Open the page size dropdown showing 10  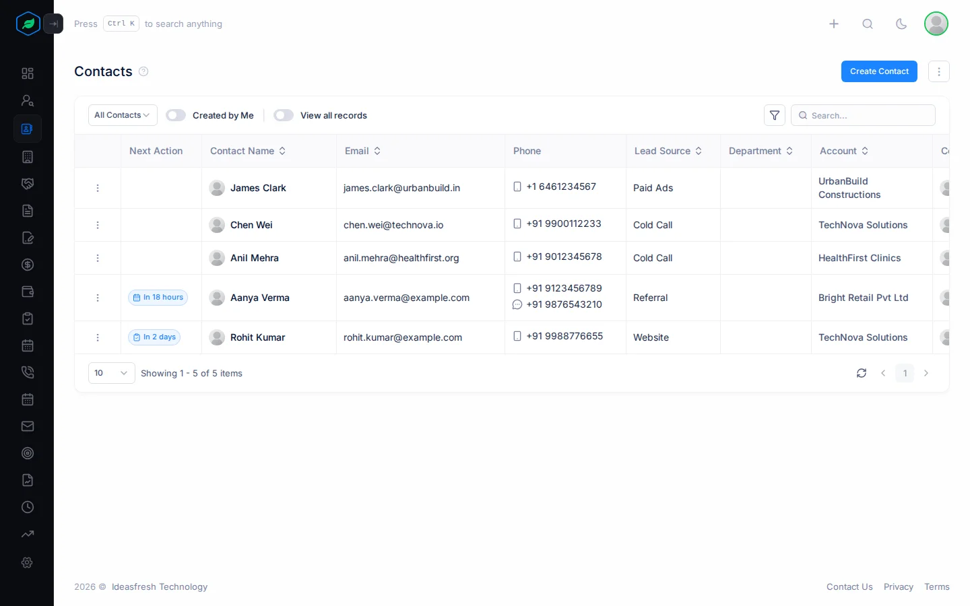112,373
